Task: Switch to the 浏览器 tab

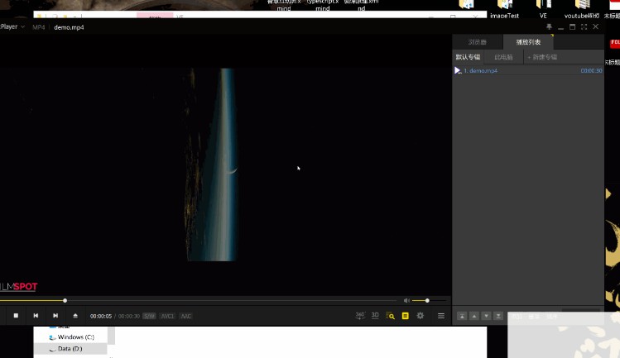Action: tap(478, 41)
